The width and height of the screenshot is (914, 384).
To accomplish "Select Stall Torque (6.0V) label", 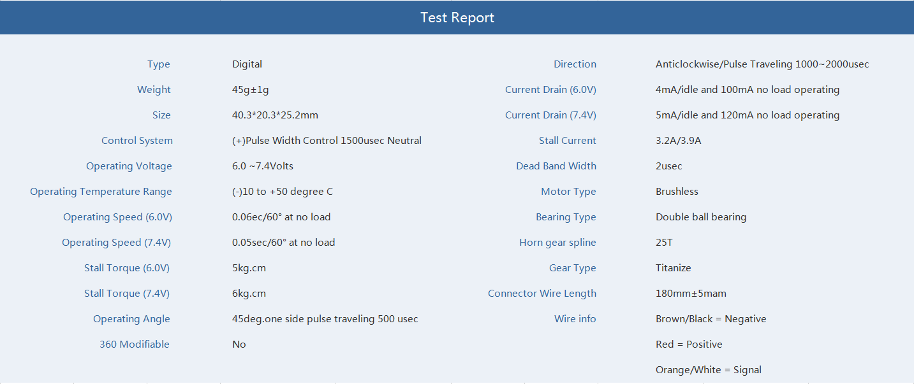I will pos(127,268).
